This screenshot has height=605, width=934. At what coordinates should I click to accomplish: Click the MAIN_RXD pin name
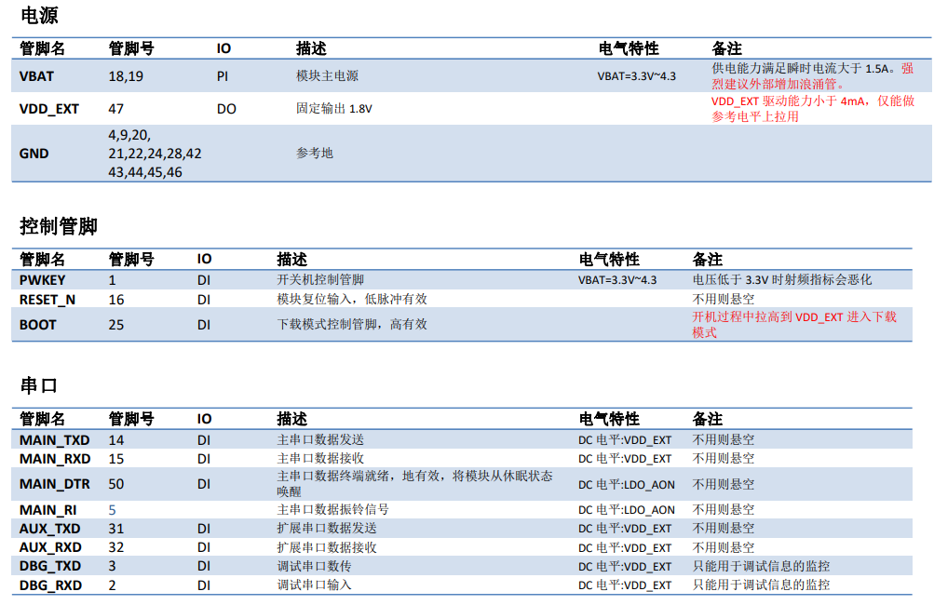55,459
